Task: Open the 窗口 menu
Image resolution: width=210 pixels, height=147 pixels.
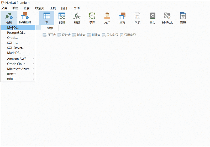Action: (64, 8)
